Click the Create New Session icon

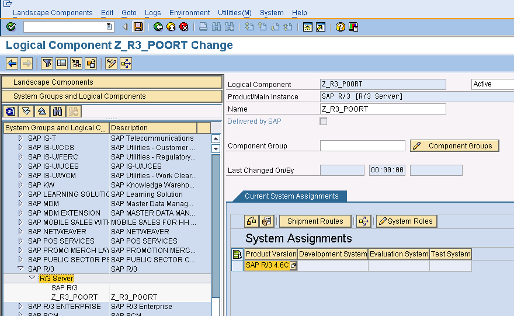pyautogui.click(x=307, y=26)
